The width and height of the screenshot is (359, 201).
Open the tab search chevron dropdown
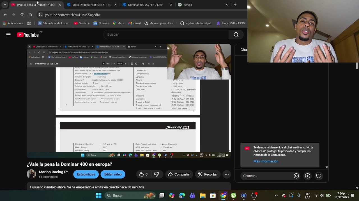click(5, 5)
